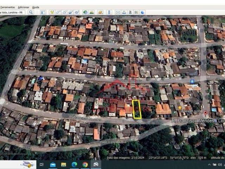Email the current view
The image size is (225, 169).
click(x=118, y=12)
